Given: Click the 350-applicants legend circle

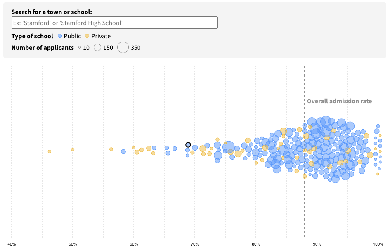Looking at the screenshot, I should 123,48.
